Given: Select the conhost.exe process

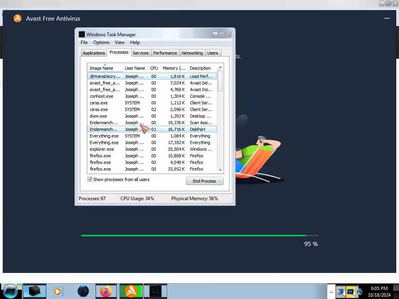Looking at the screenshot, I should click(152, 96).
